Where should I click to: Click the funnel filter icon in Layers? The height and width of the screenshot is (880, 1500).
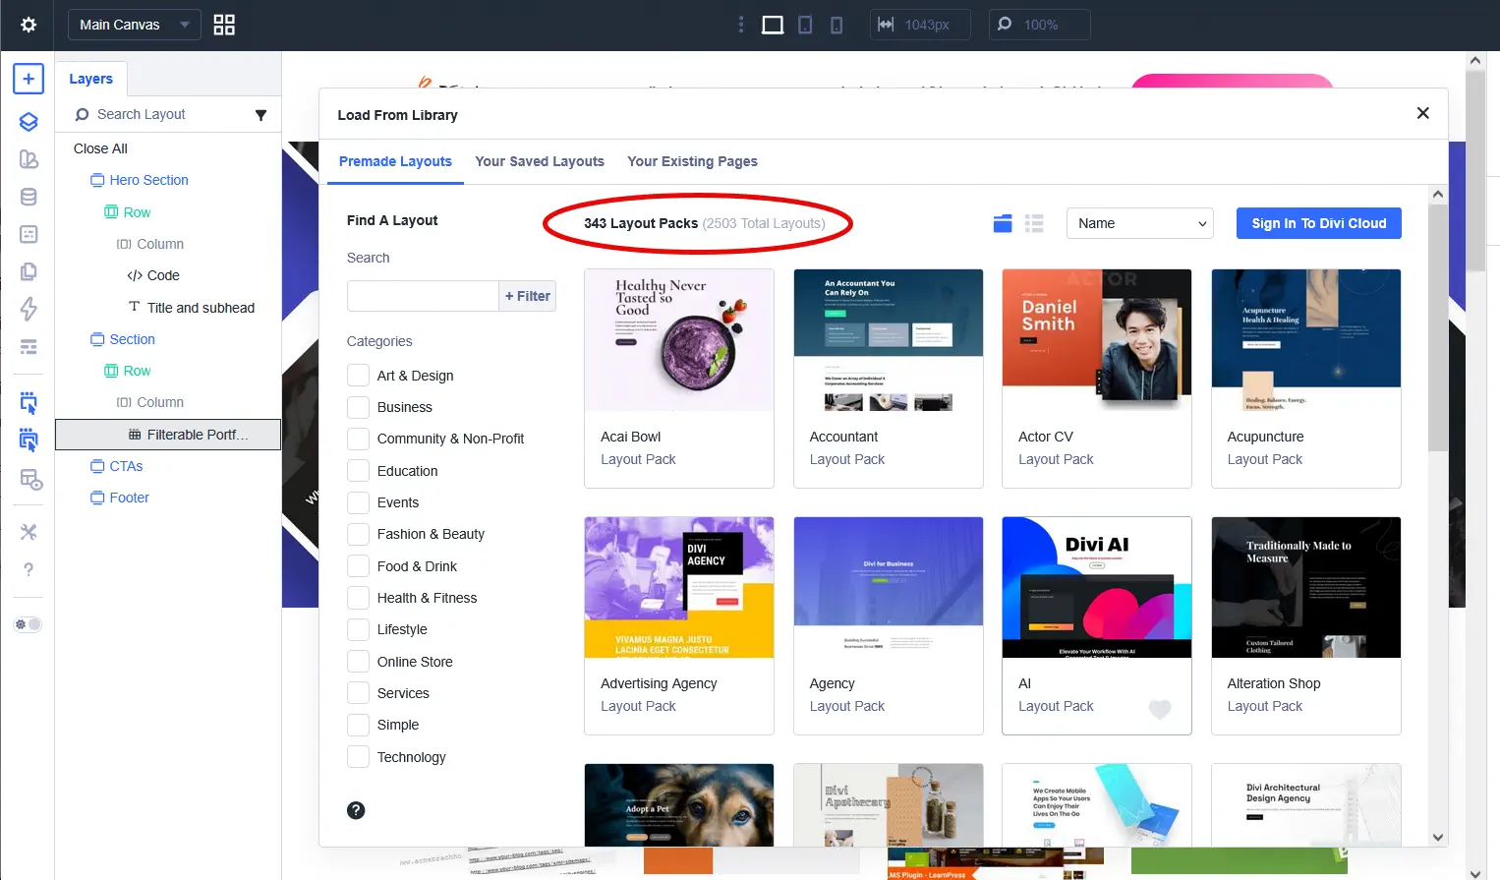coord(260,115)
